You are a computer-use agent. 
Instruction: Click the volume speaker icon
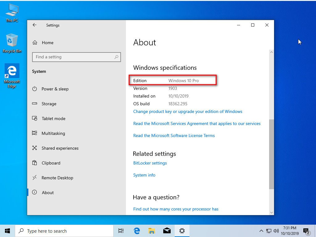click(276, 231)
